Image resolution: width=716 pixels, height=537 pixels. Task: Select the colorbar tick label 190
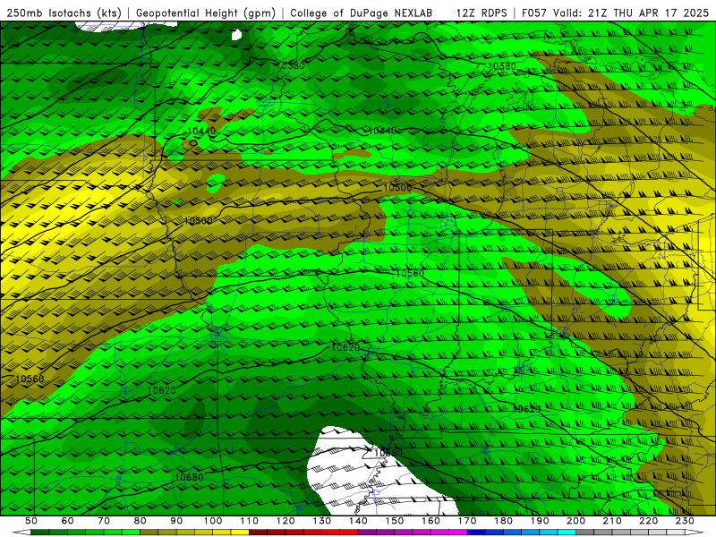pos(540,521)
